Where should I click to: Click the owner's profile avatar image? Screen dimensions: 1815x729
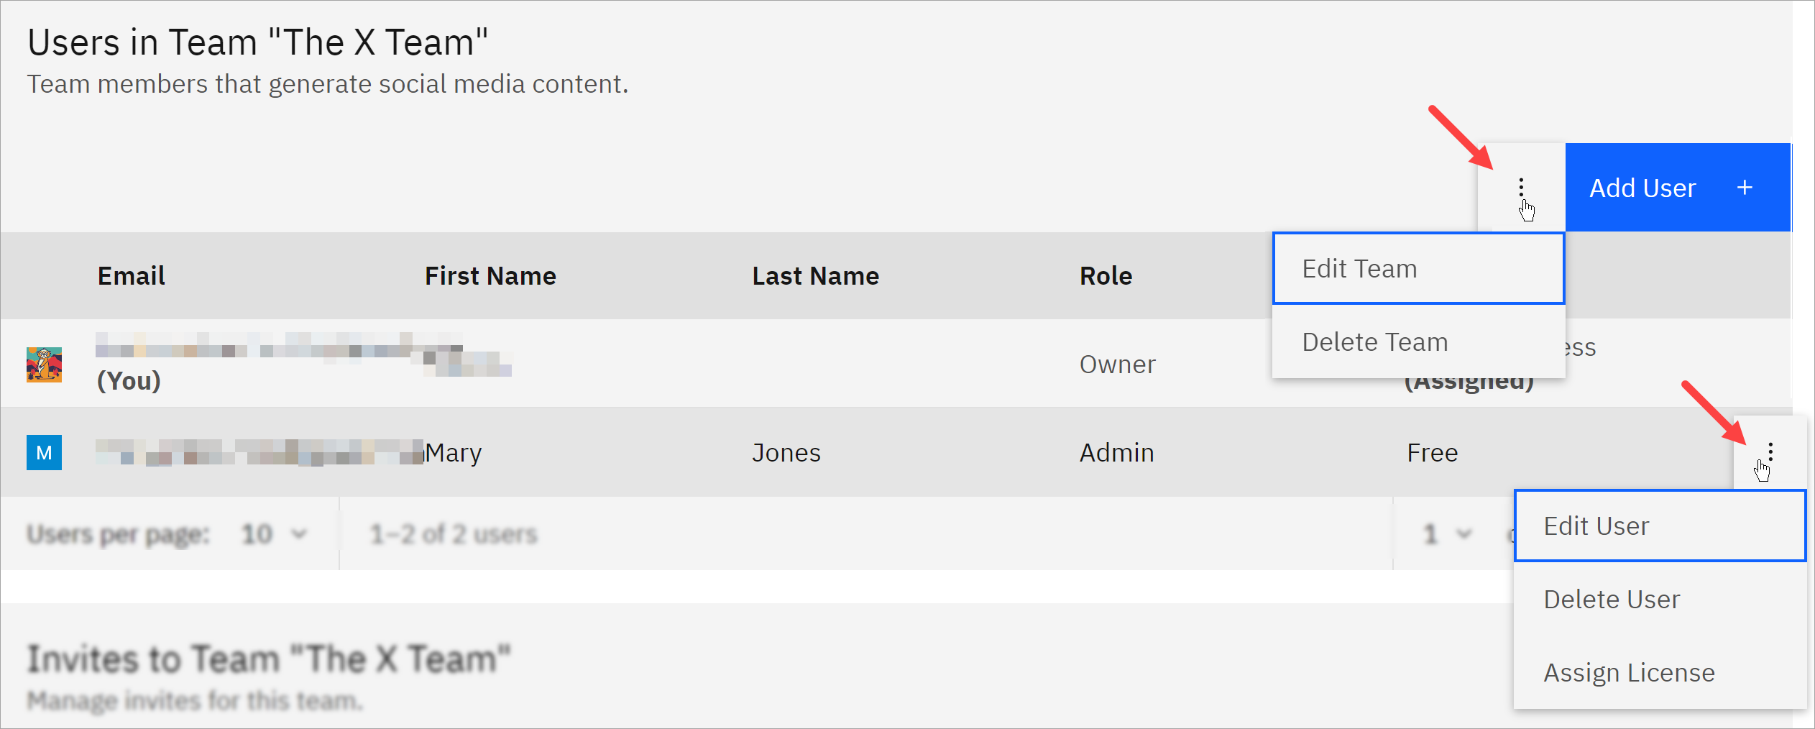tap(44, 364)
